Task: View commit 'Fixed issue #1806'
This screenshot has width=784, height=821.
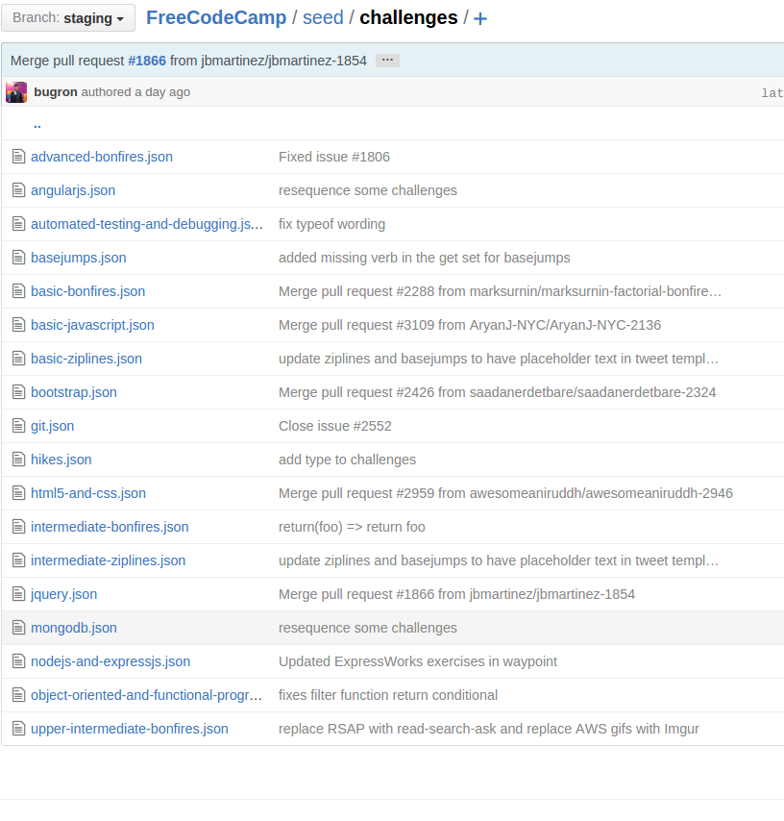Action: [334, 157]
